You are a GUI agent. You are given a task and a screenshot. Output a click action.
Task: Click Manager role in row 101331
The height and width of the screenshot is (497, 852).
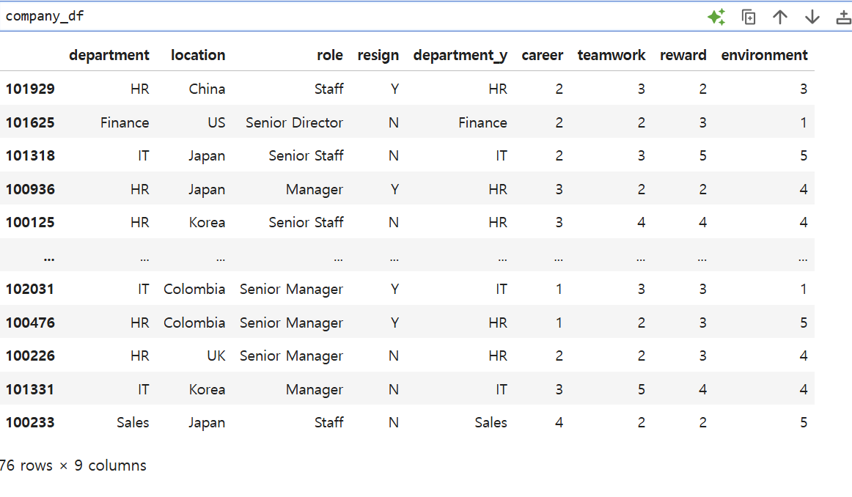click(x=315, y=390)
